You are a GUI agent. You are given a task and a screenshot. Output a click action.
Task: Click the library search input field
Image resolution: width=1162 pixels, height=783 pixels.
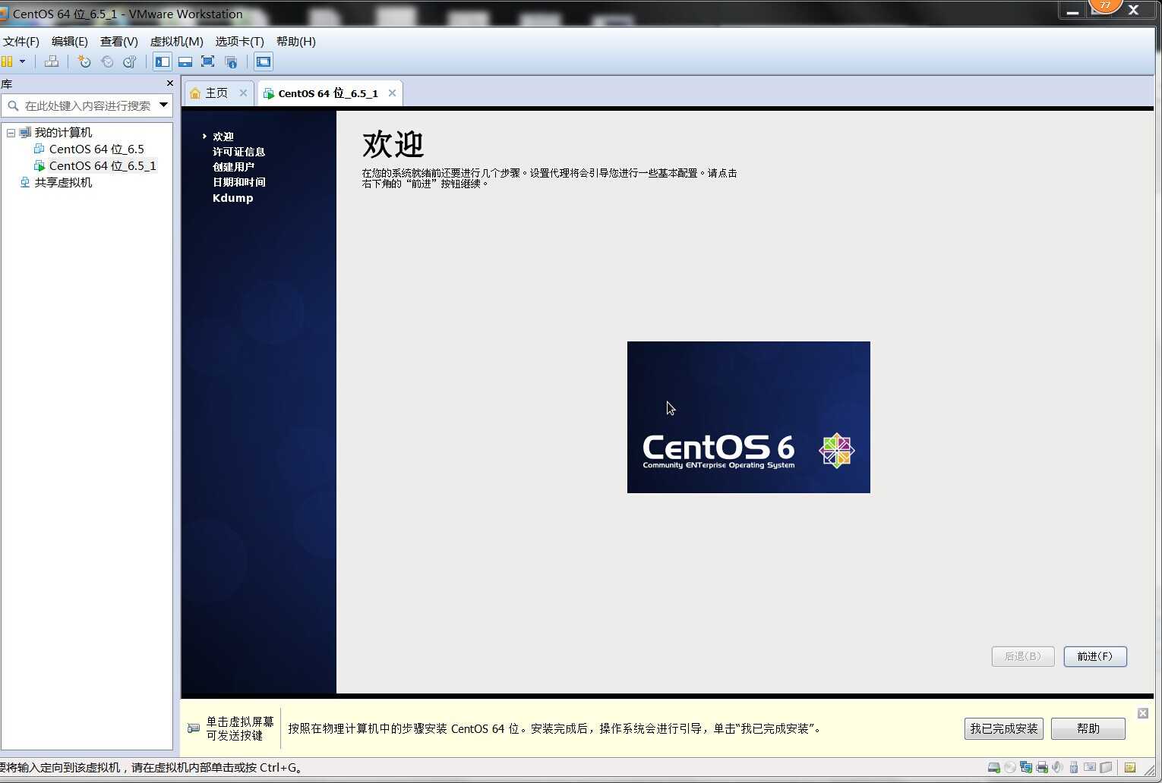tap(87, 105)
